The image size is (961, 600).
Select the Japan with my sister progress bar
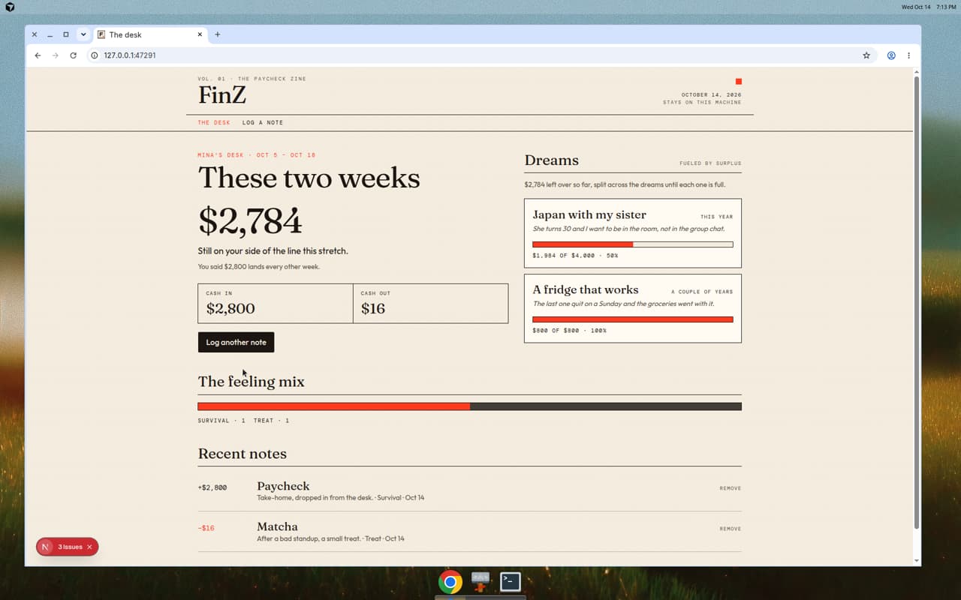(x=633, y=244)
